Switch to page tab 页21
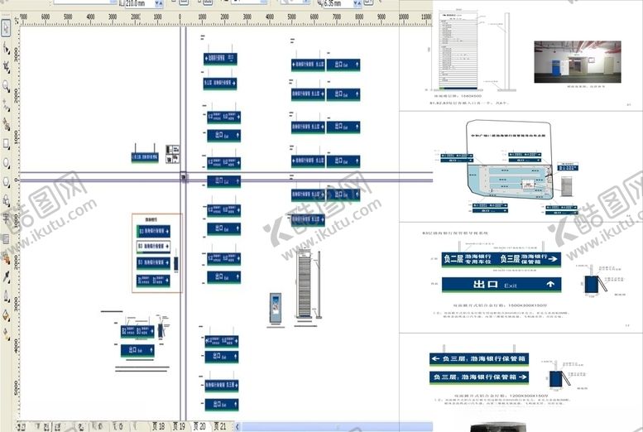This screenshot has height=432, width=643. [220, 427]
